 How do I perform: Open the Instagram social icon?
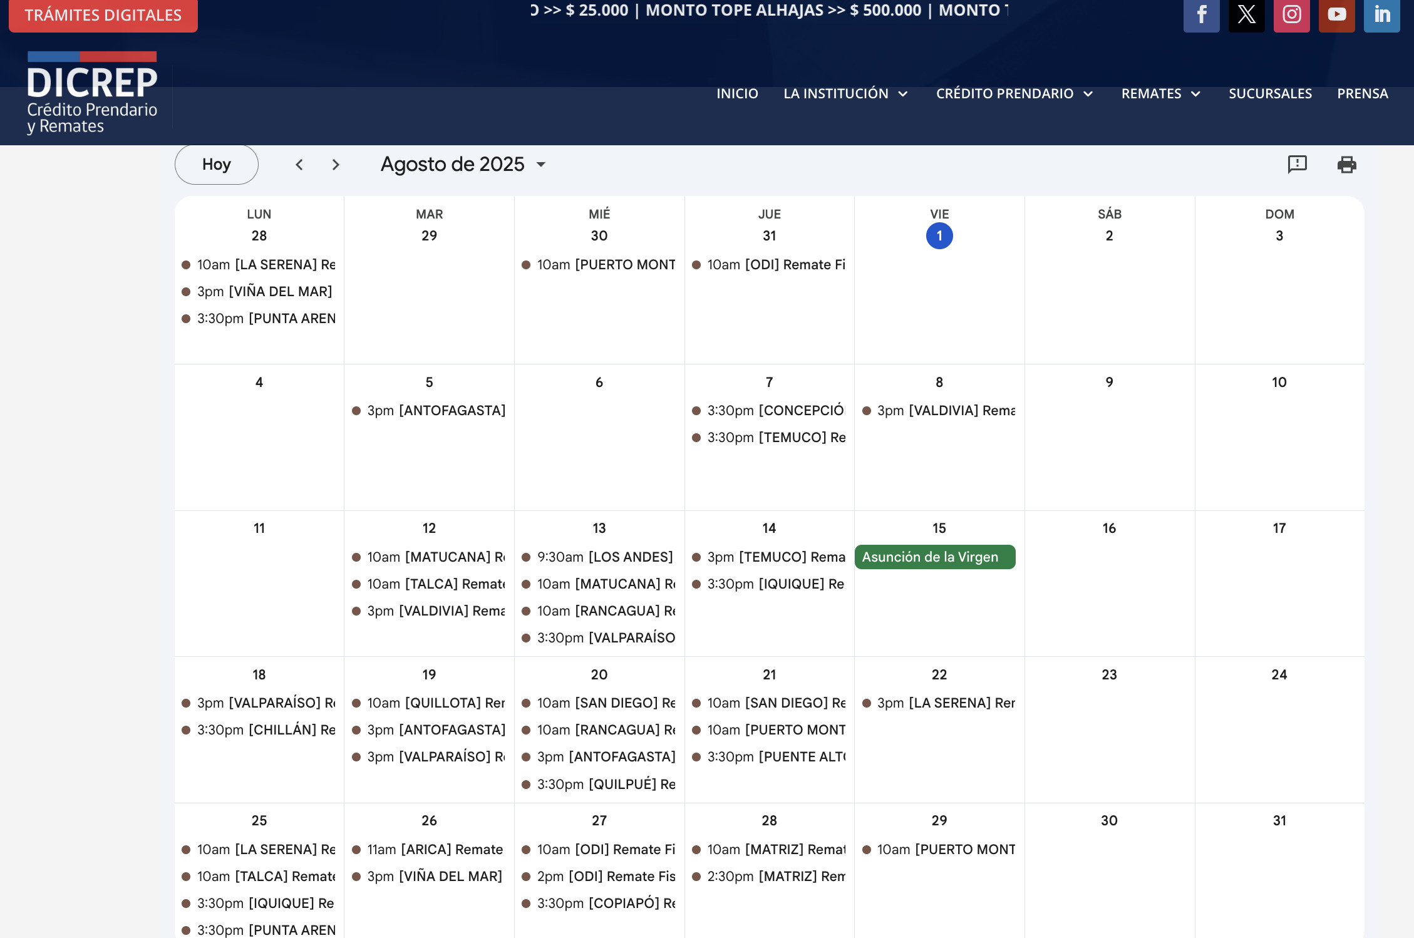pos(1291,14)
